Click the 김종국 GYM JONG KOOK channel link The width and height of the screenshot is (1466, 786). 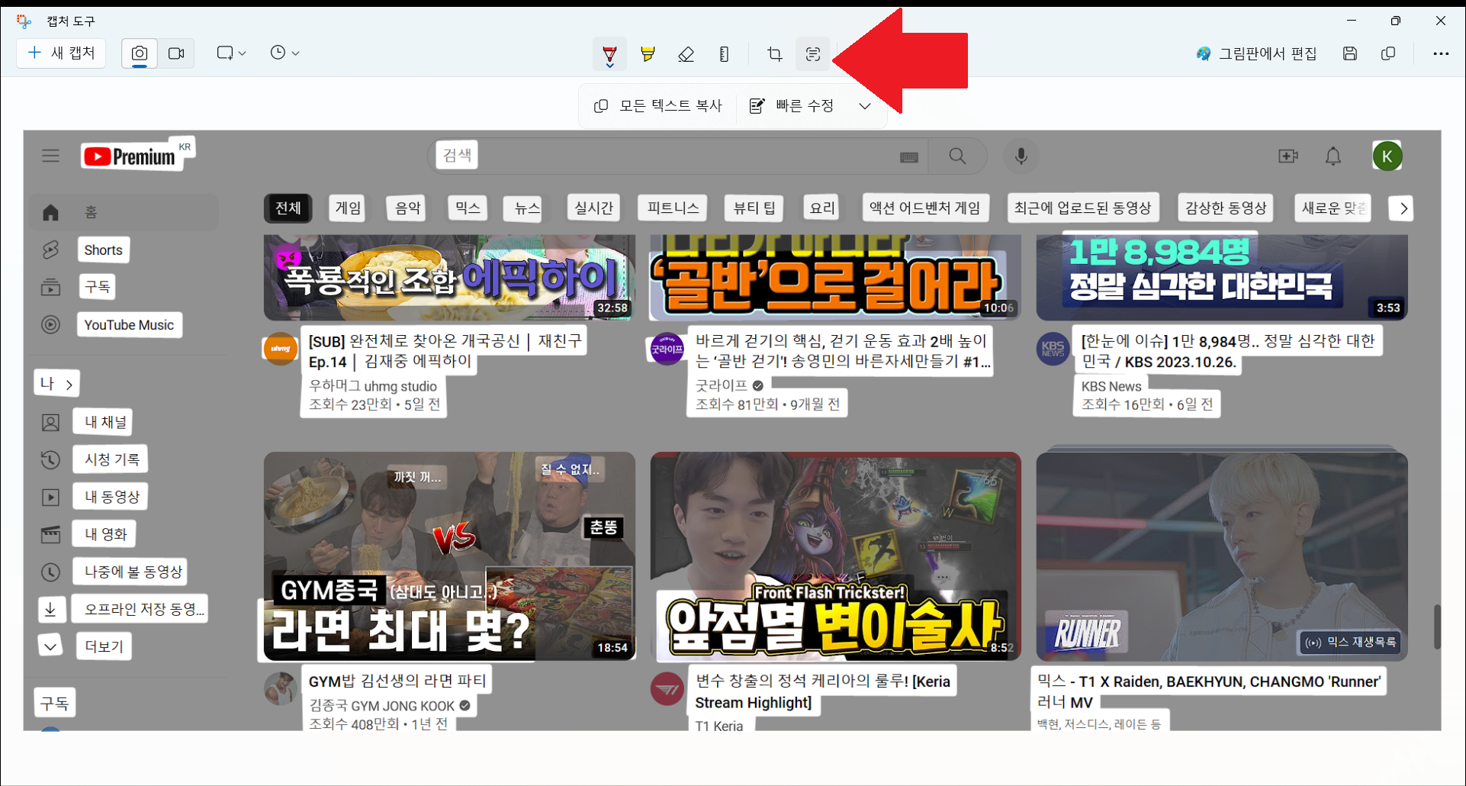pyautogui.click(x=381, y=706)
